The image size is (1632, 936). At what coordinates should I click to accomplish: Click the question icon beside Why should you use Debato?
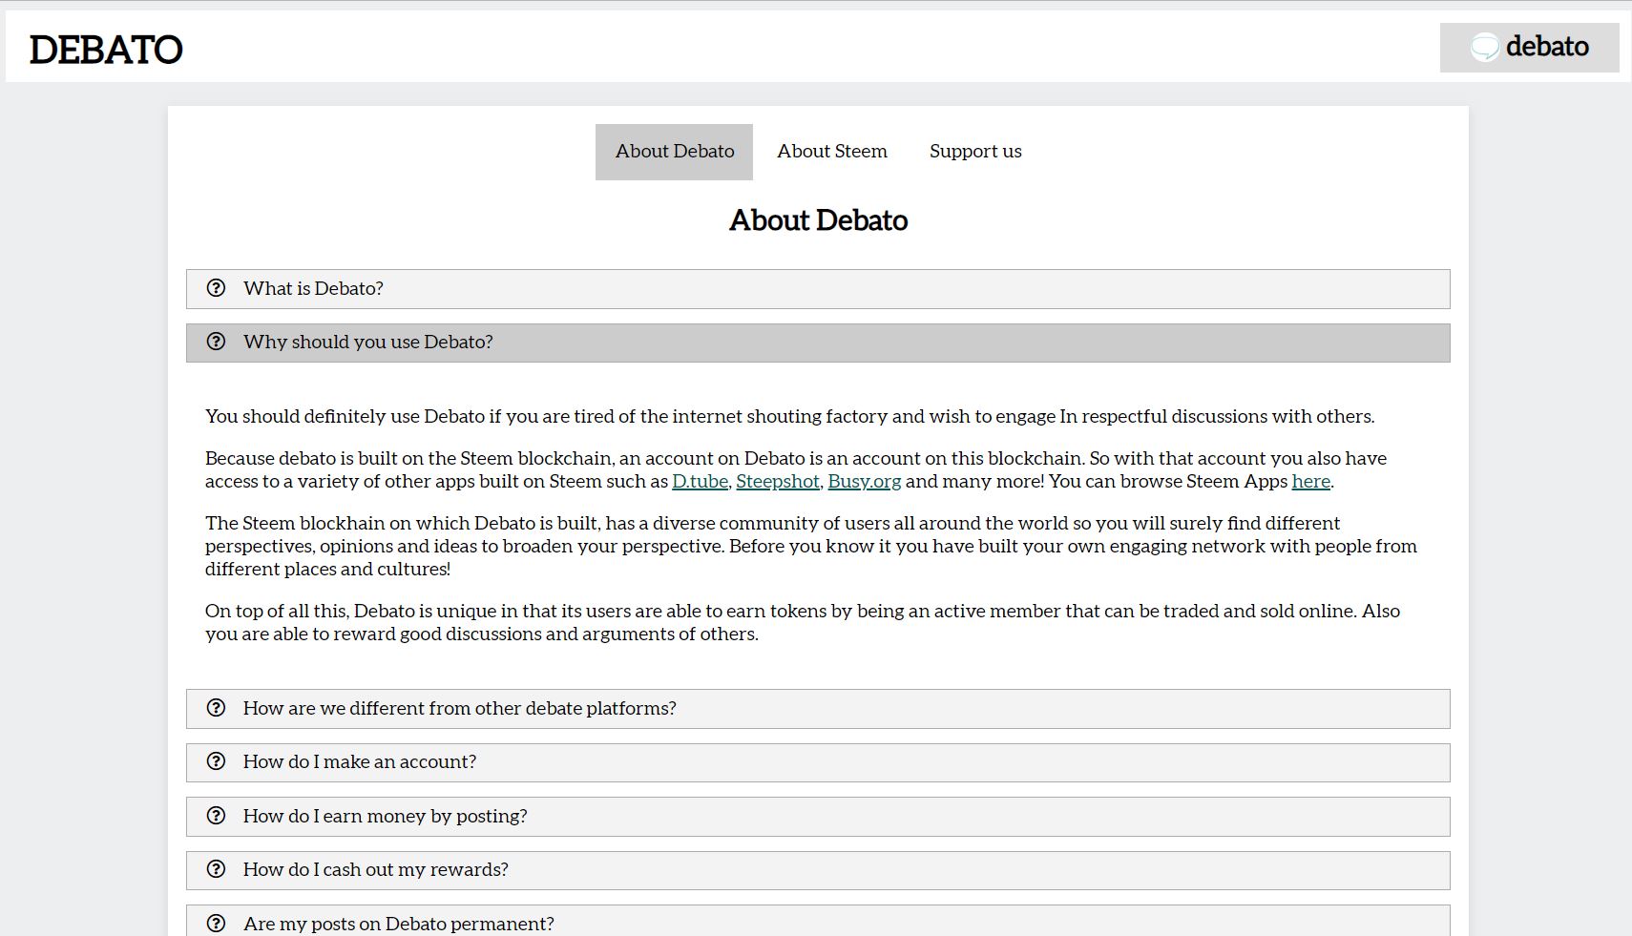tap(217, 342)
